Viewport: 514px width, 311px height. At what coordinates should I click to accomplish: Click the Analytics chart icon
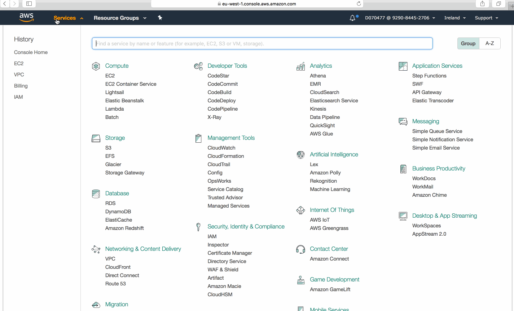coord(300,66)
